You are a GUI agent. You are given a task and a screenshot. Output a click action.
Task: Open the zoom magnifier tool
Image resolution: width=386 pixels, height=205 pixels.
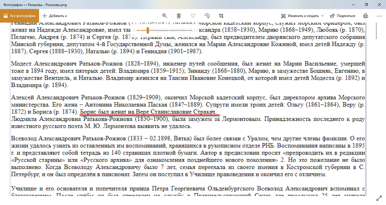tap(164, 16)
